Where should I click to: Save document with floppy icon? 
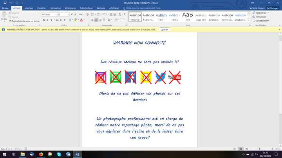[x=5, y=3]
